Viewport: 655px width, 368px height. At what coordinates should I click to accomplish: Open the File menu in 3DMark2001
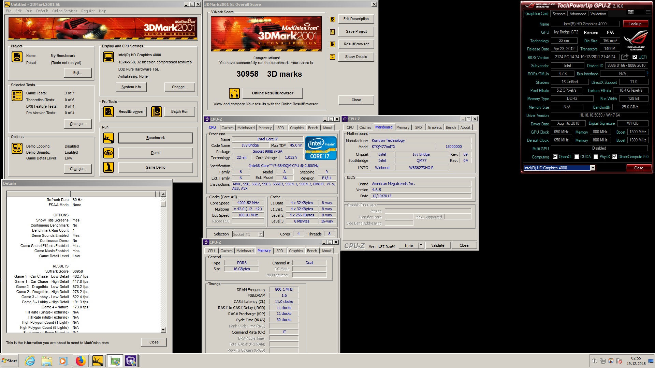tap(9, 11)
